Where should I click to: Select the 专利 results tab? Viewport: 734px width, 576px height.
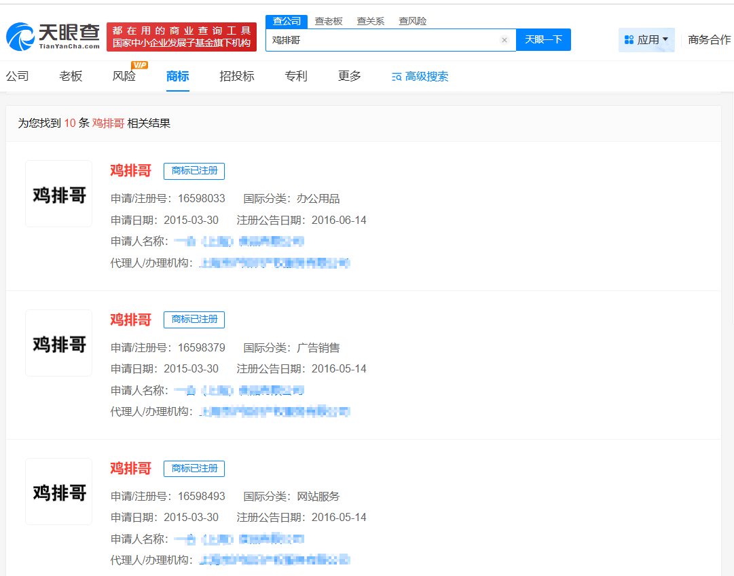[x=296, y=76]
